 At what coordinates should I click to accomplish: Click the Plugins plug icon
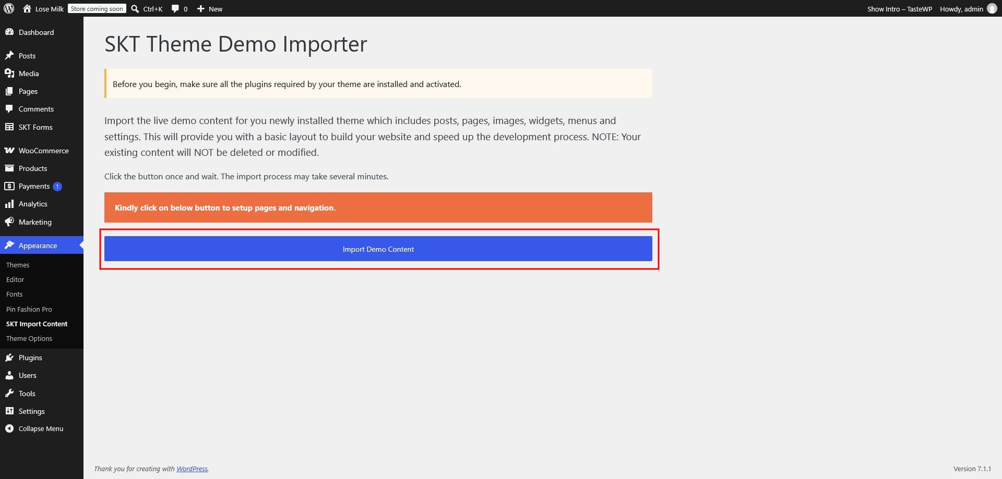click(9, 357)
